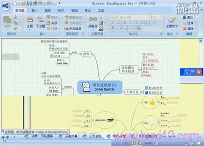Select the 进展报告相关信息 topic
This screenshot has width=204, height=146.
[x=129, y=69]
